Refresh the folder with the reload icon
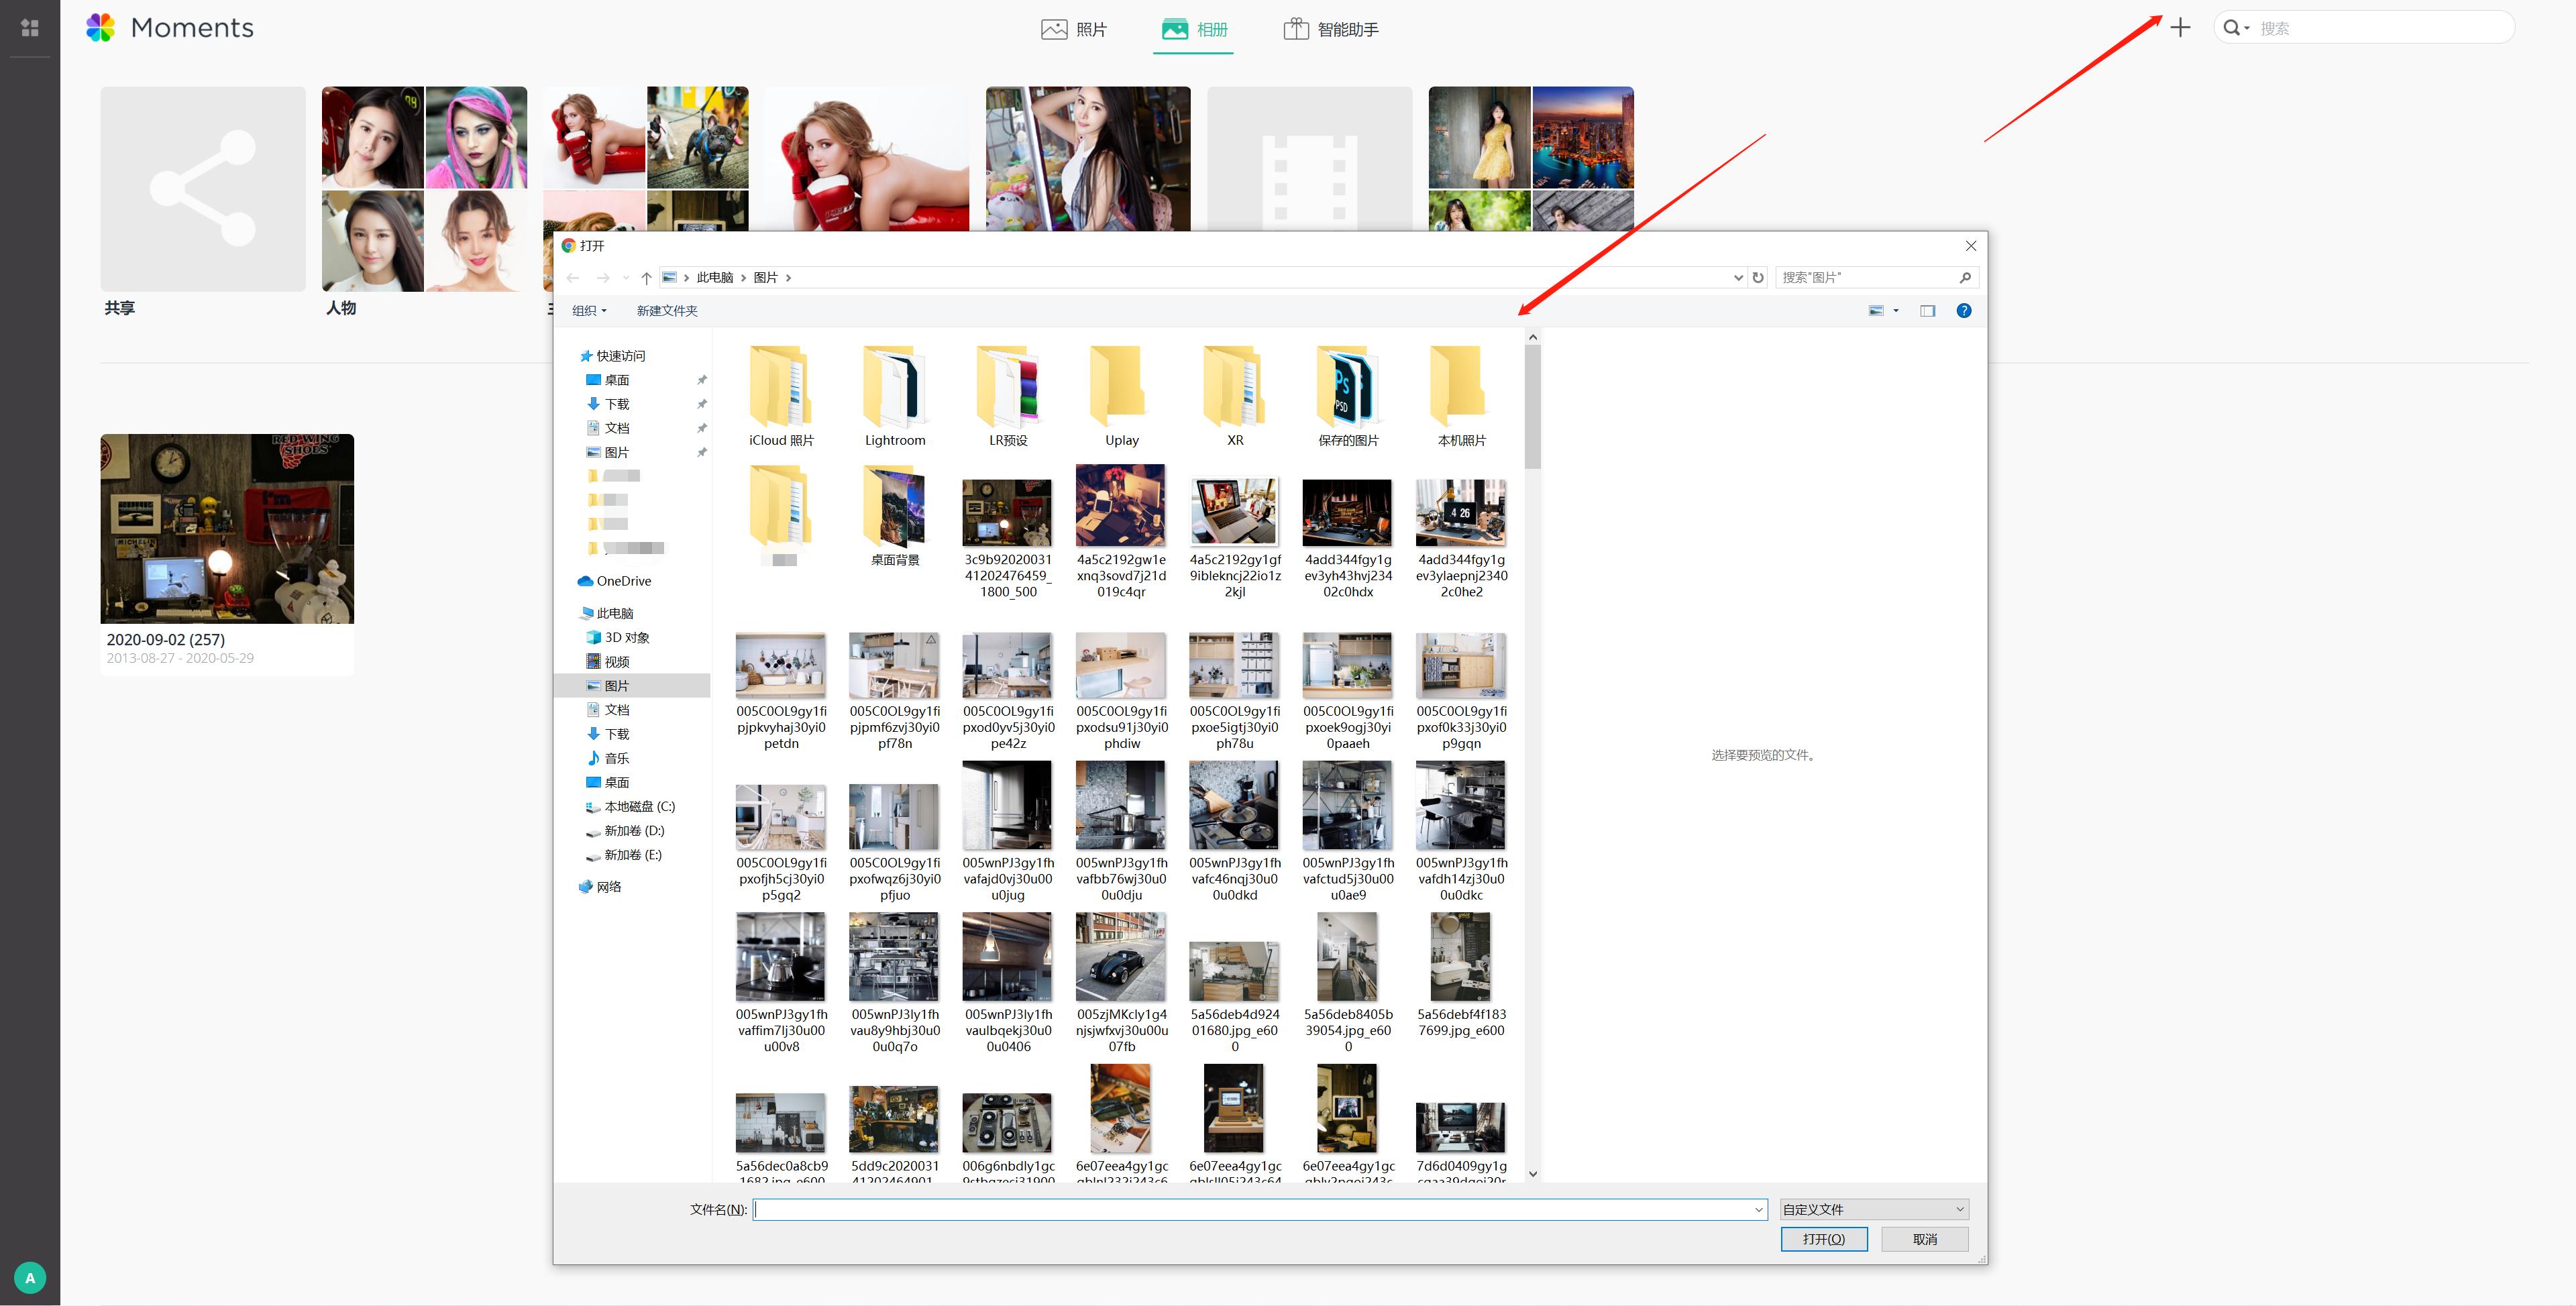 (x=1758, y=278)
